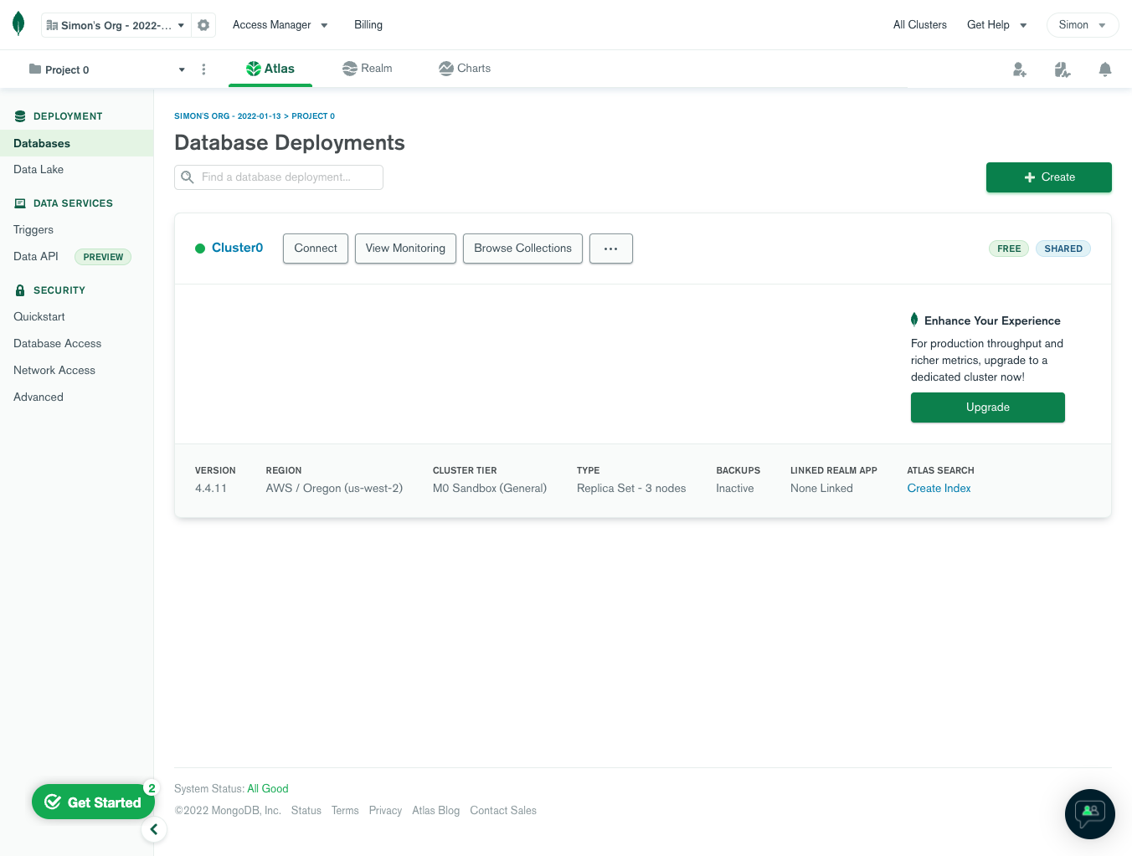
Task: Click the M0 Sandbox (General) tier text
Action: click(x=490, y=488)
